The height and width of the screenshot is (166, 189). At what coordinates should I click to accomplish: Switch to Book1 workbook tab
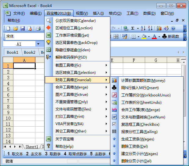pos(12,52)
